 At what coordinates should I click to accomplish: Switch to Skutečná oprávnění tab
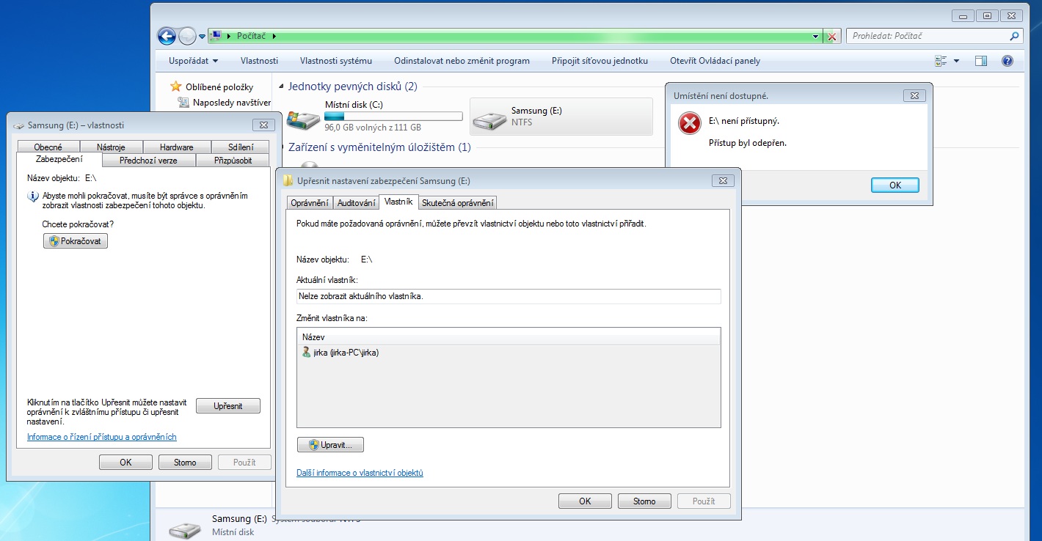(x=458, y=203)
